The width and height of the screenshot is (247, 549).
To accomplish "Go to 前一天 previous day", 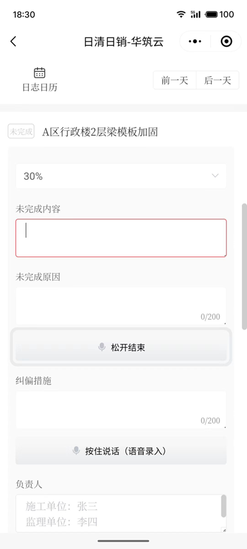I will tap(174, 80).
